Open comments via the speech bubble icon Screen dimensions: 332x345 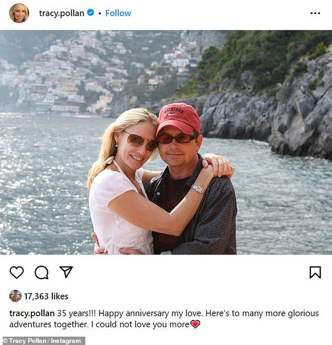(x=41, y=272)
